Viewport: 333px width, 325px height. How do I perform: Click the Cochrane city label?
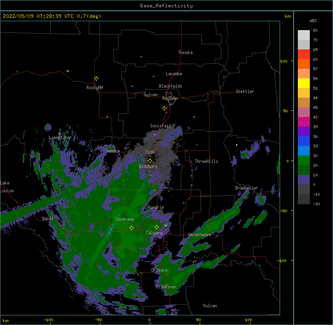tap(124, 219)
